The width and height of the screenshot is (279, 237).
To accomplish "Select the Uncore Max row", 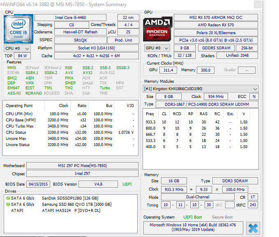I will (x=70, y=139).
